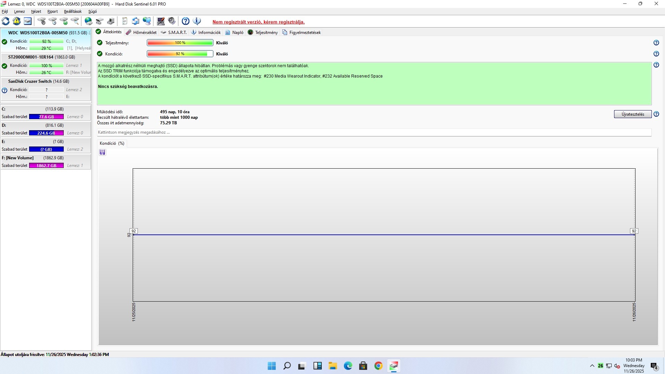Show hidden icons in system tray

click(592, 366)
